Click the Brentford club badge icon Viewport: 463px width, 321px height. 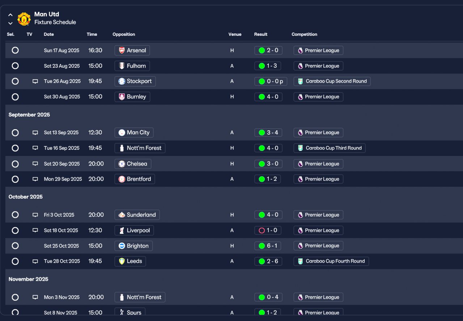click(122, 179)
